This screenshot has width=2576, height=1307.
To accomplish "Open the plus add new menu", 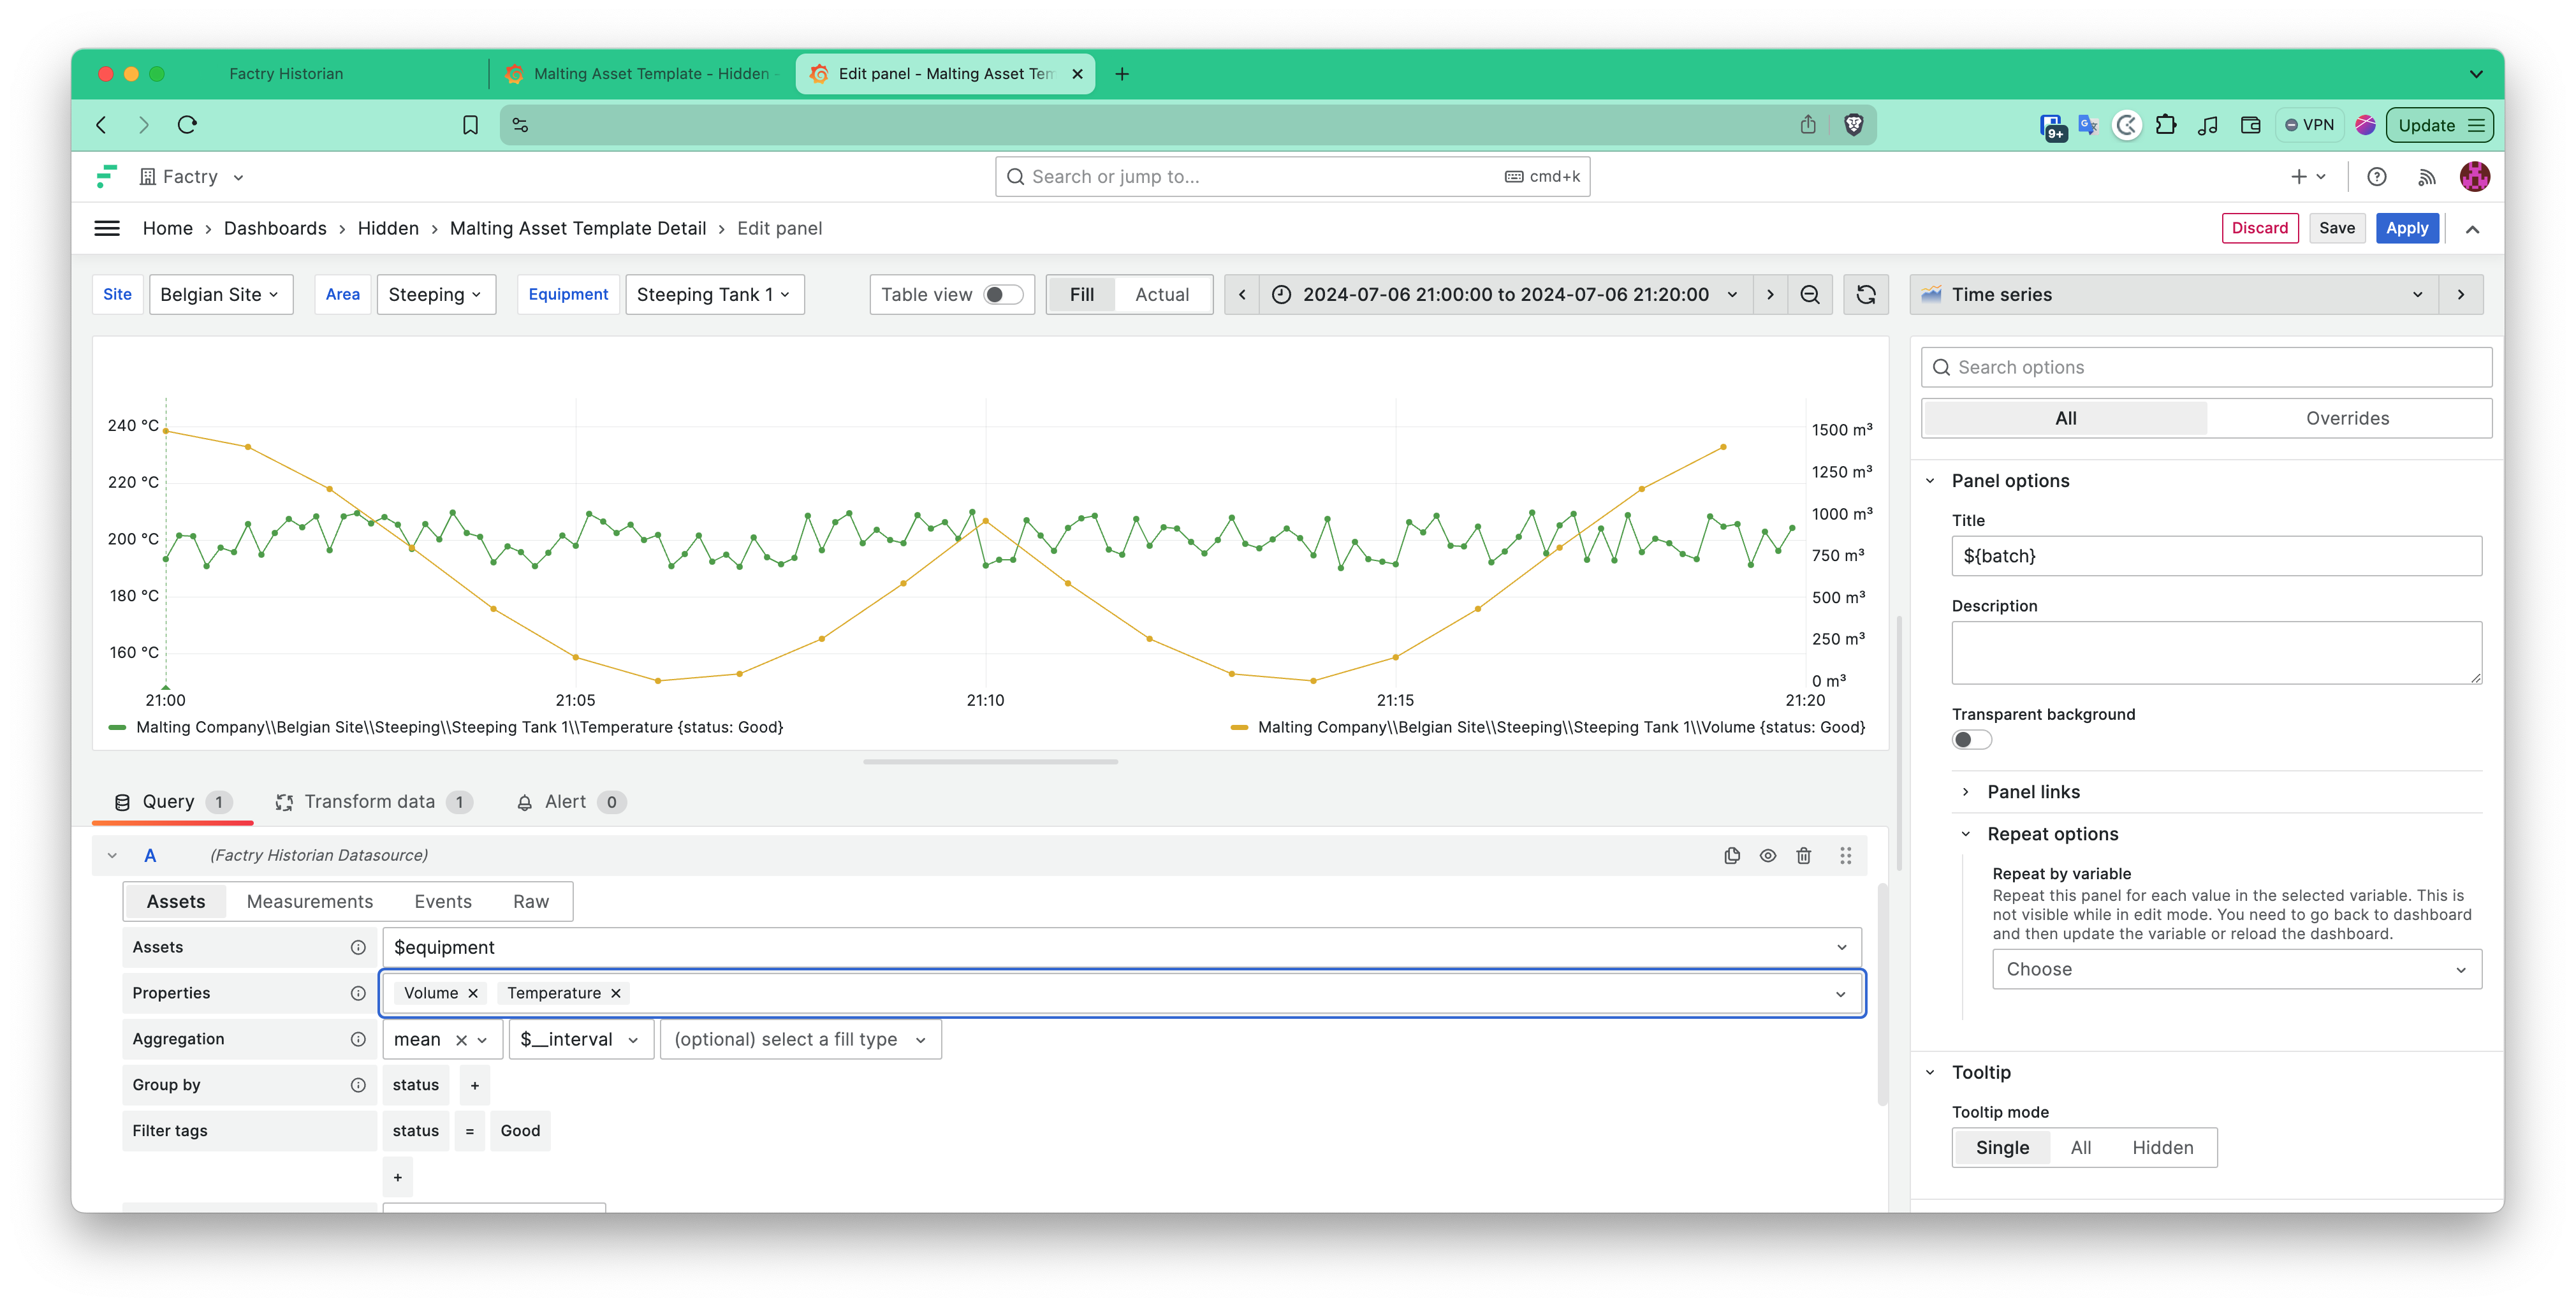I will click(x=2308, y=176).
